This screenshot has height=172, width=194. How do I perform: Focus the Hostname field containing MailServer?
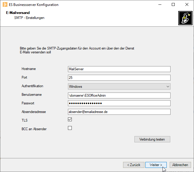click(x=119, y=69)
